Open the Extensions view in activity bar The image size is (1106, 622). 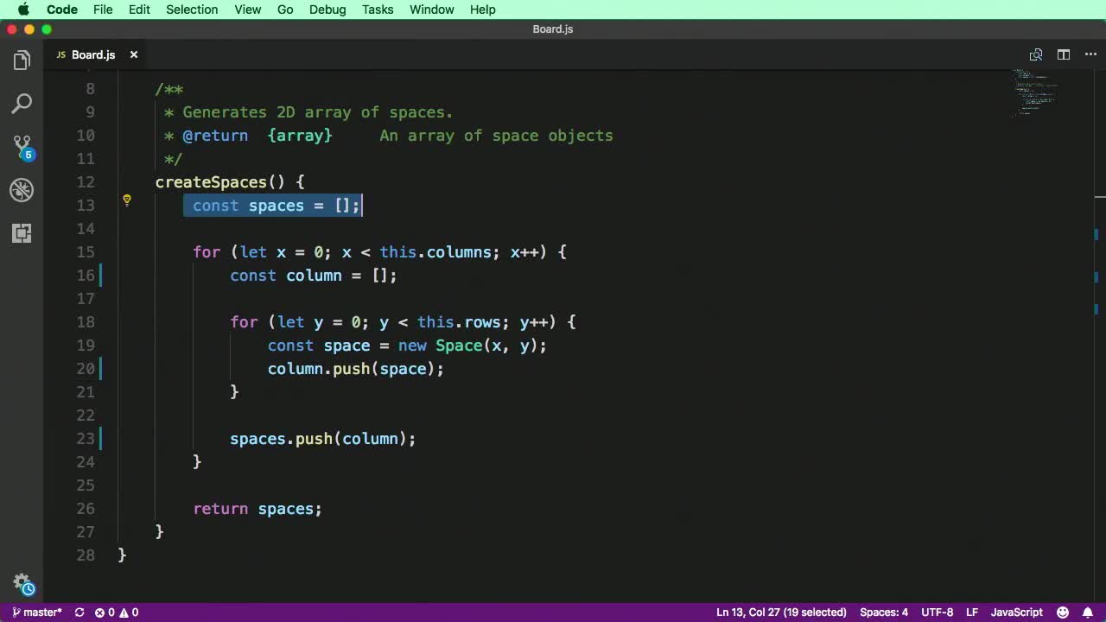[22, 232]
